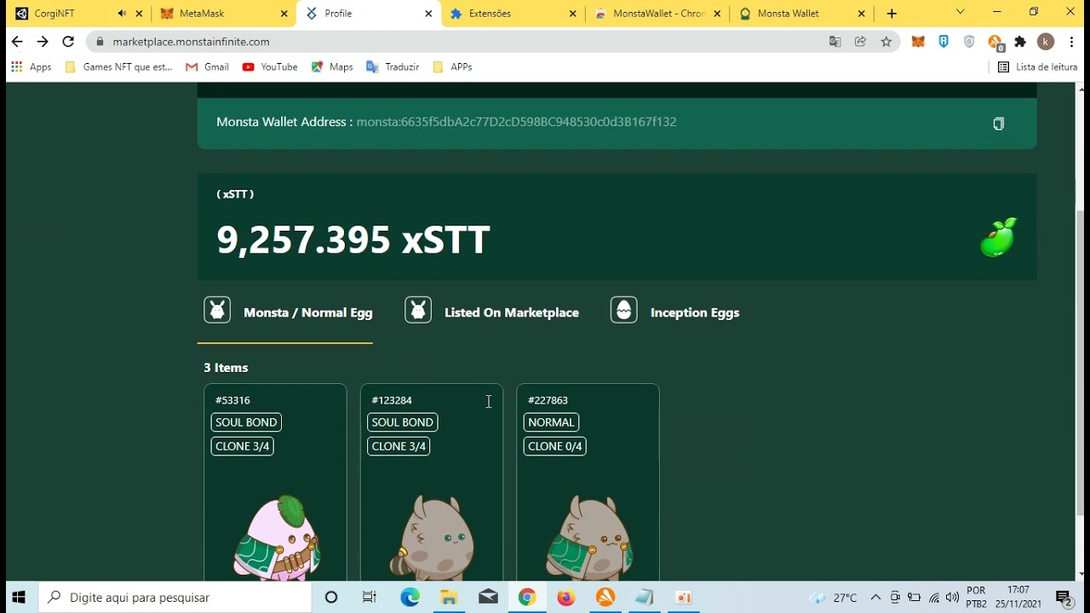Open the YouTube bookmark
This screenshot has width=1090, height=613.
(x=270, y=66)
